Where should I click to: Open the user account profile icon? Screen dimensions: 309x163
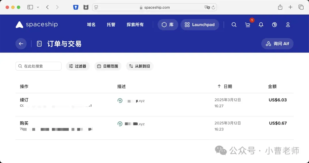pos(288,25)
